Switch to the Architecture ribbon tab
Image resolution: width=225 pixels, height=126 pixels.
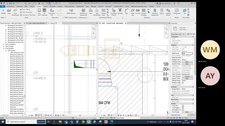(x=11, y=6)
